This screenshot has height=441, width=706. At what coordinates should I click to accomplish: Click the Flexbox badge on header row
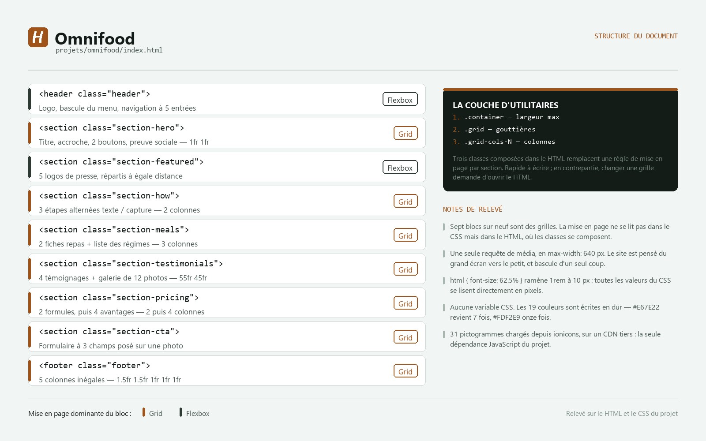(x=400, y=99)
